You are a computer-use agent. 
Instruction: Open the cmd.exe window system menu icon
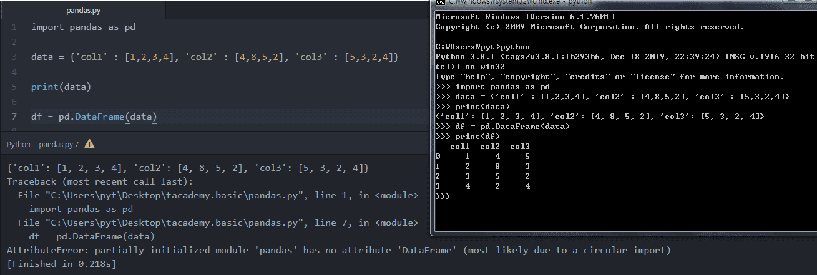tap(439, 4)
